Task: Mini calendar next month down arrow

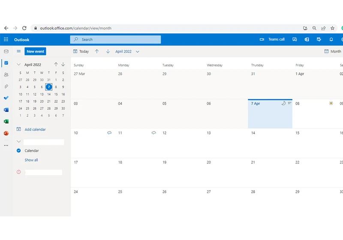Action: coord(63,64)
